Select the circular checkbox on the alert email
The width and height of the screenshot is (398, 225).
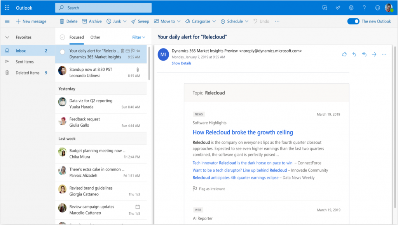[x=62, y=51]
